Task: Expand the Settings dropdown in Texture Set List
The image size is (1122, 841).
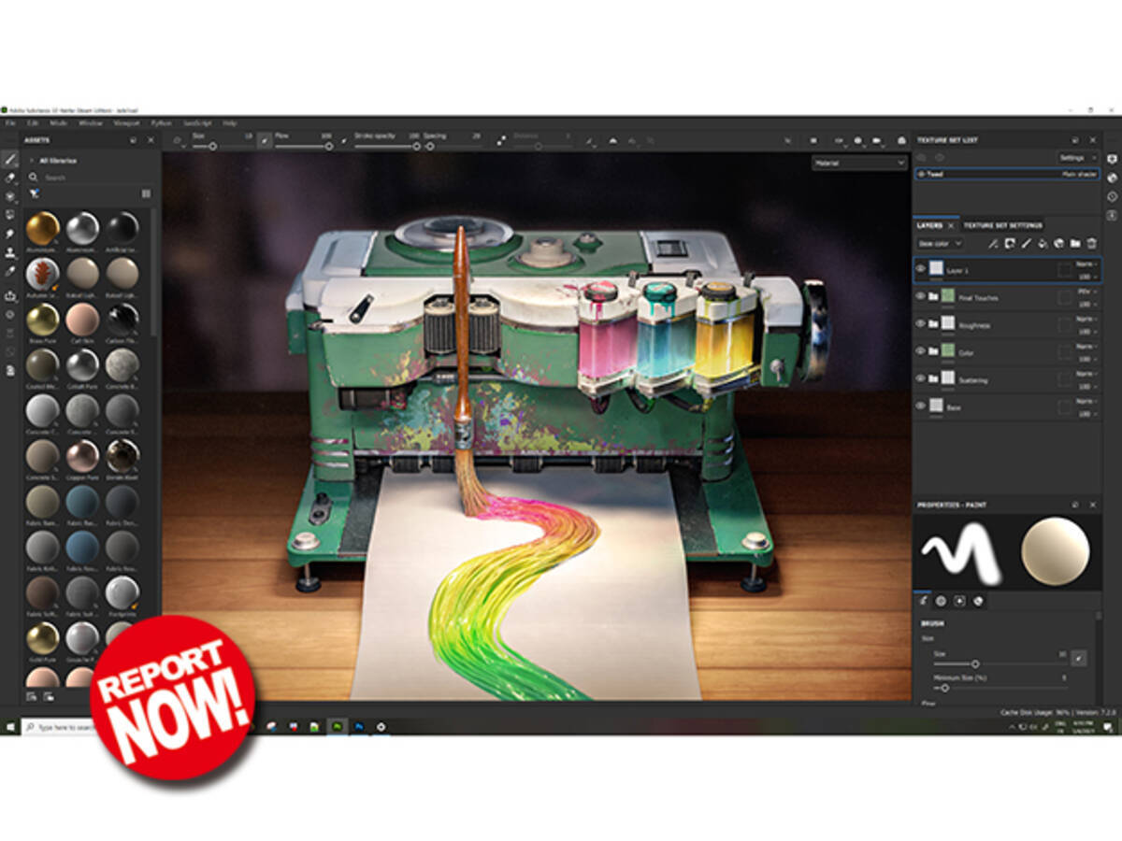Action: pos(1077,158)
